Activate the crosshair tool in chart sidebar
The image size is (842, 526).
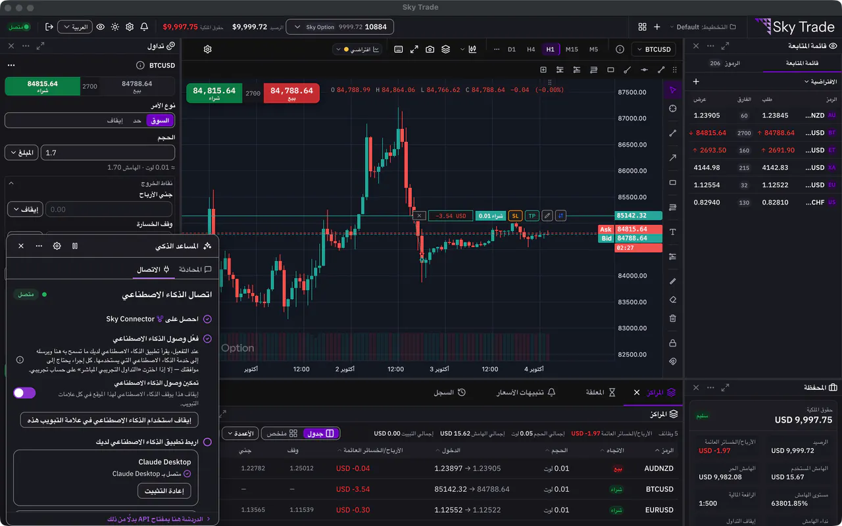click(672, 108)
